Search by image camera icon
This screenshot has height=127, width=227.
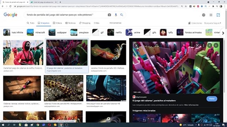coord(110,15)
